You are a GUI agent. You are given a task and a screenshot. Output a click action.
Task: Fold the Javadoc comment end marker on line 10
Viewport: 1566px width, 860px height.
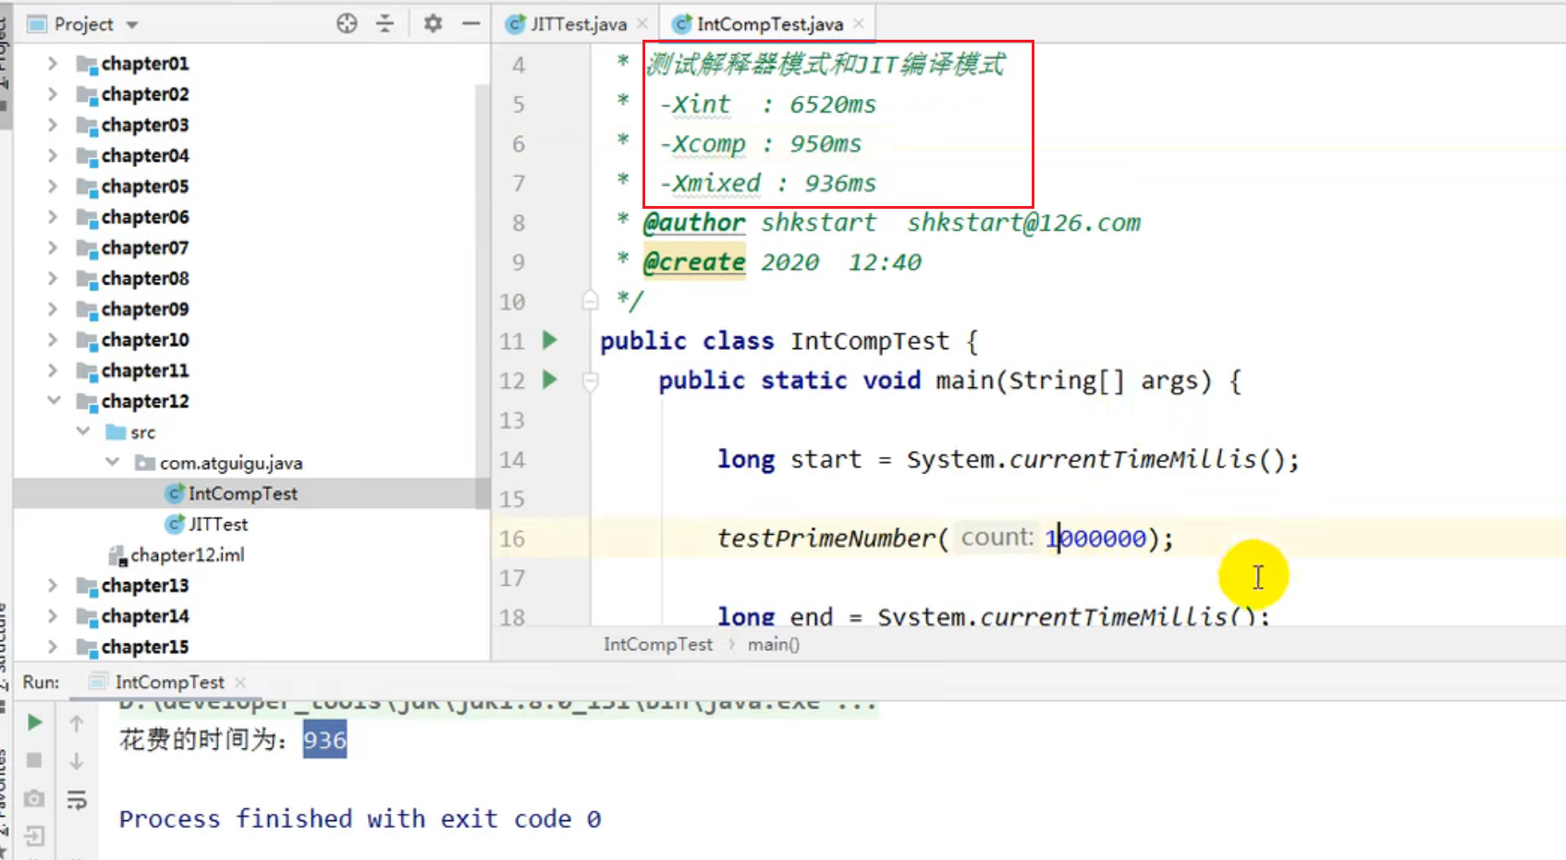(x=590, y=301)
